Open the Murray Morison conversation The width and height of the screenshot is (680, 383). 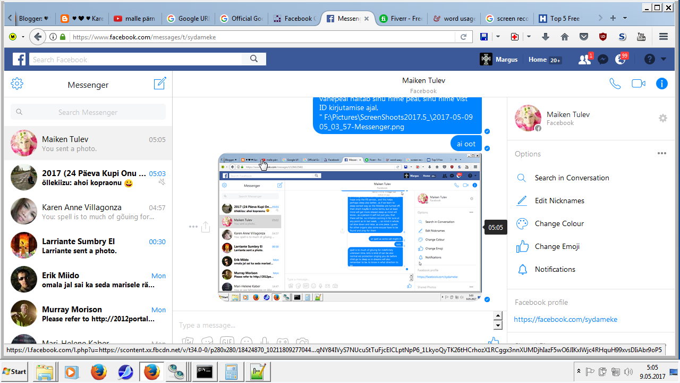(x=88, y=313)
